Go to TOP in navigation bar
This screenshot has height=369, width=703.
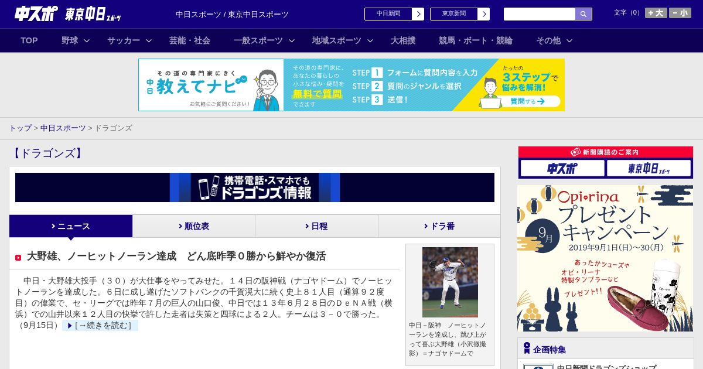(x=29, y=40)
